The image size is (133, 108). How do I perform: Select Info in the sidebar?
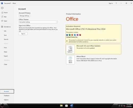pyautogui.click(x=5, y=31)
